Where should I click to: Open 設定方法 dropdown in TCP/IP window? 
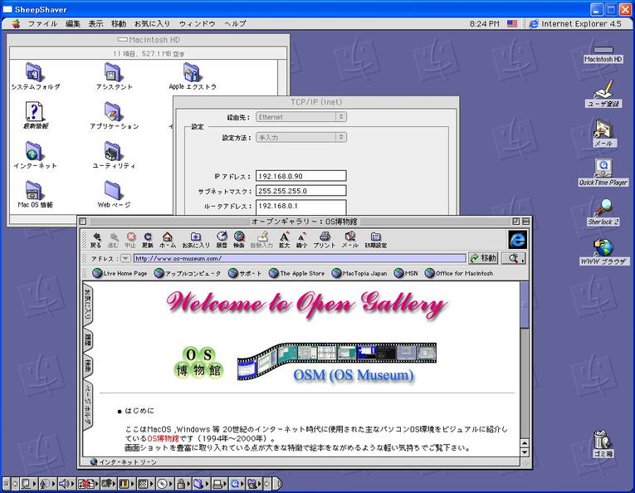pyautogui.click(x=301, y=137)
